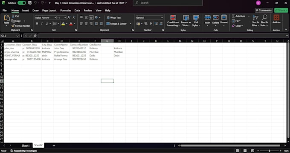Add a new sheet with plus button
This screenshot has height=153, width=290.
(x=54, y=145)
